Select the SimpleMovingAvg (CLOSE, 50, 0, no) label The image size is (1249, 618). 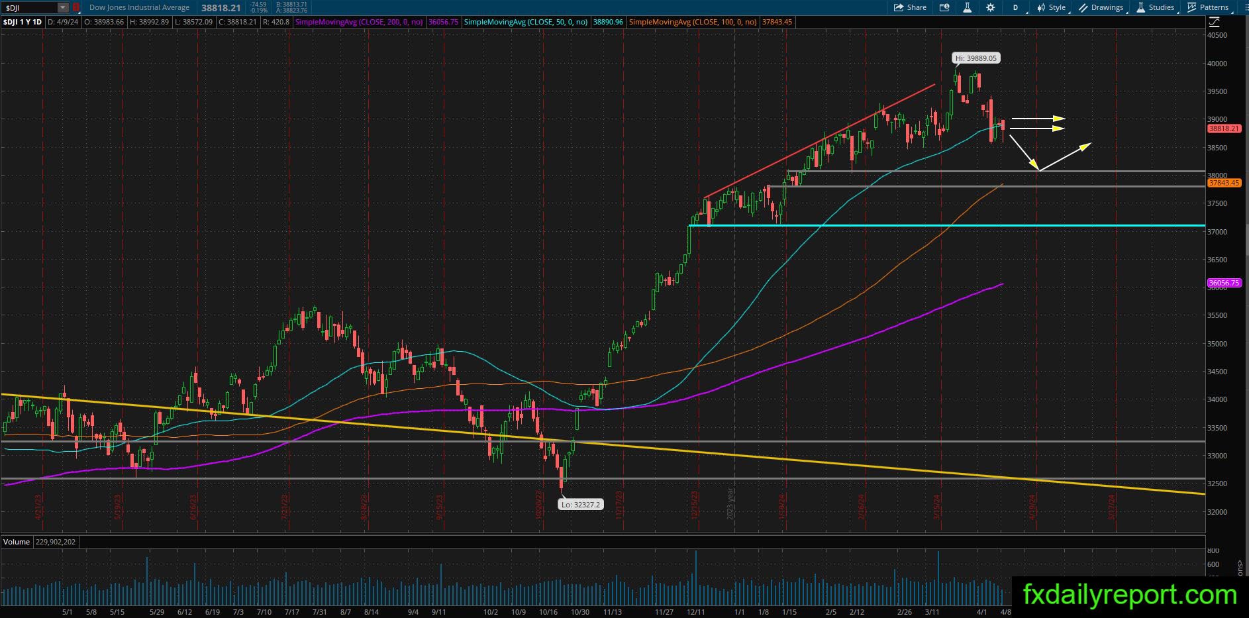[526, 22]
